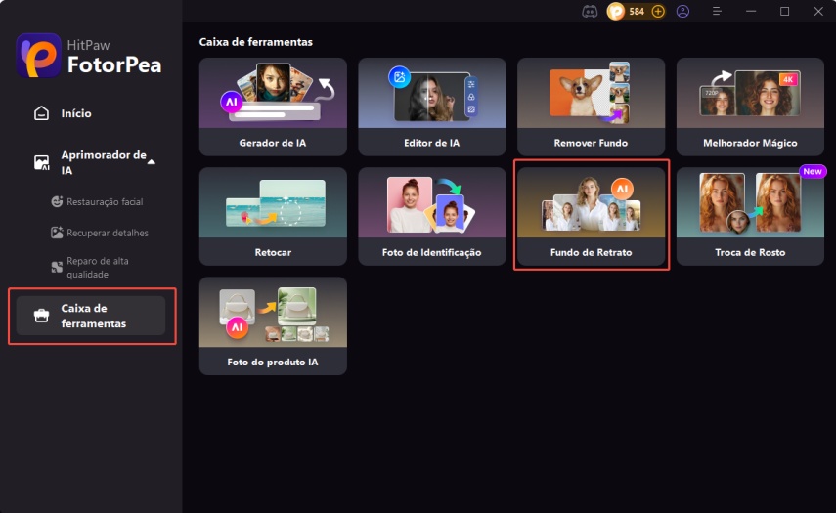Open the Gerador de IA tool thumbnail
Viewport: 836px width, 513px height.
tap(273, 93)
